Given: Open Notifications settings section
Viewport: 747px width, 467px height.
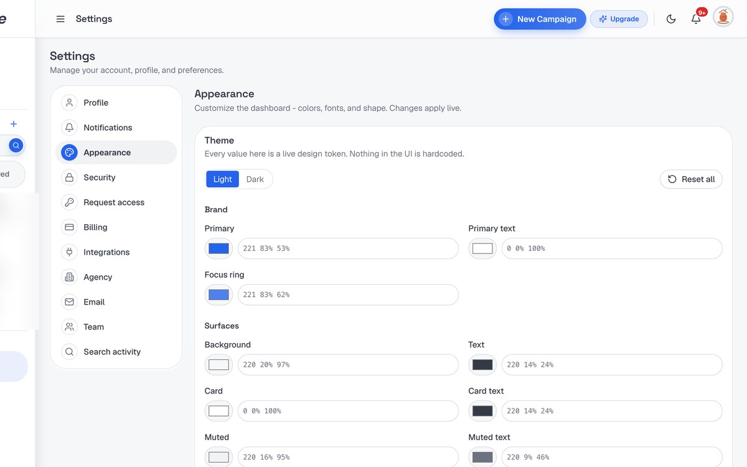Looking at the screenshot, I should click(x=116, y=128).
